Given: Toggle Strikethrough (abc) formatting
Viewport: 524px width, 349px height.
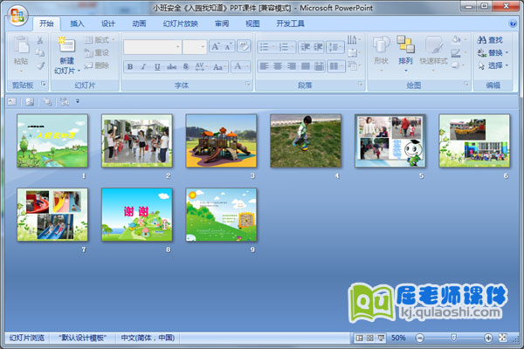Looking at the screenshot, I should (x=171, y=67).
